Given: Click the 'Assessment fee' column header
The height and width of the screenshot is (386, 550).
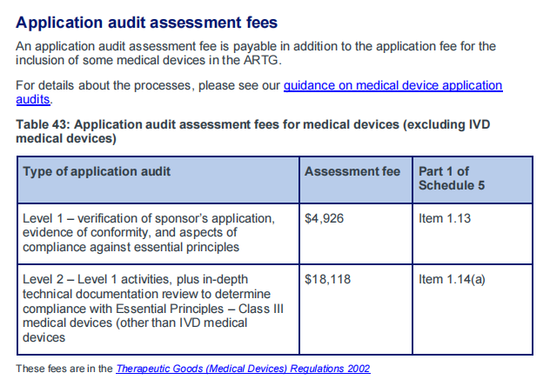Looking at the screenshot, I should pyautogui.click(x=356, y=180).
